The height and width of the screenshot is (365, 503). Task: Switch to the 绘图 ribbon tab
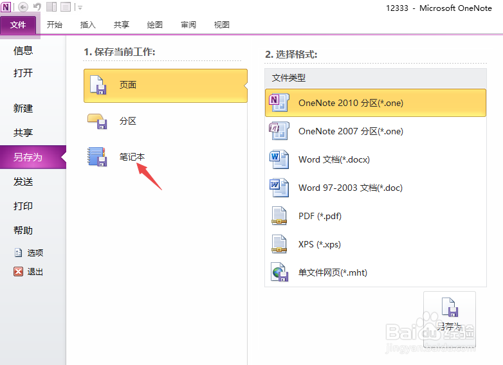coord(154,24)
